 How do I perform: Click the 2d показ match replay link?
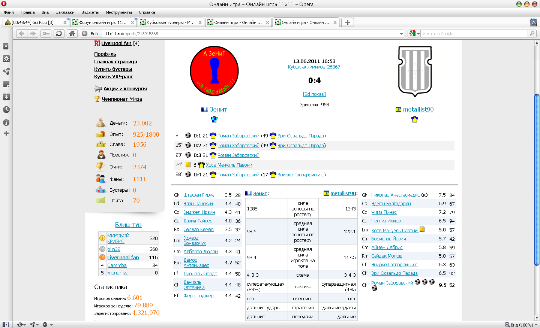click(x=314, y=94)
